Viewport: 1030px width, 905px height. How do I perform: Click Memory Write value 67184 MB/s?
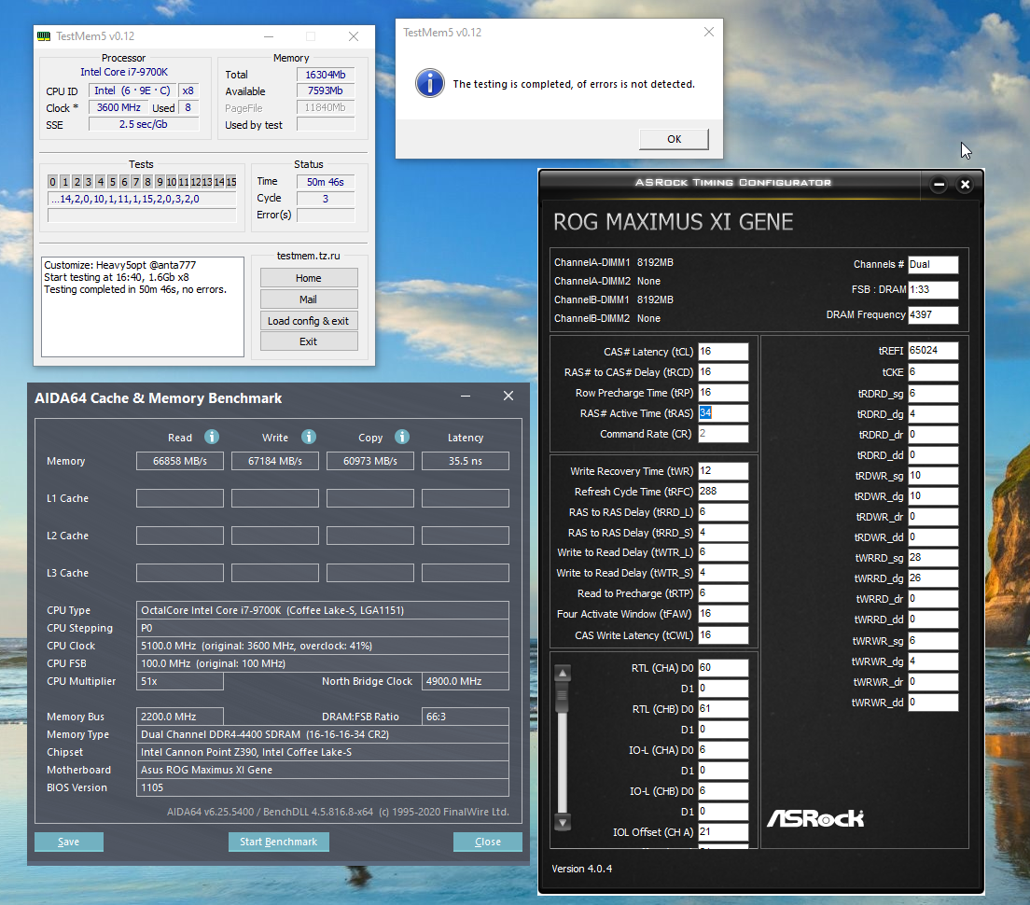coord(275,461)
